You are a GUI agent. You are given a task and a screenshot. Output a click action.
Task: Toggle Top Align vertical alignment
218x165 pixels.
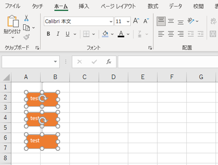click(161, 21)
